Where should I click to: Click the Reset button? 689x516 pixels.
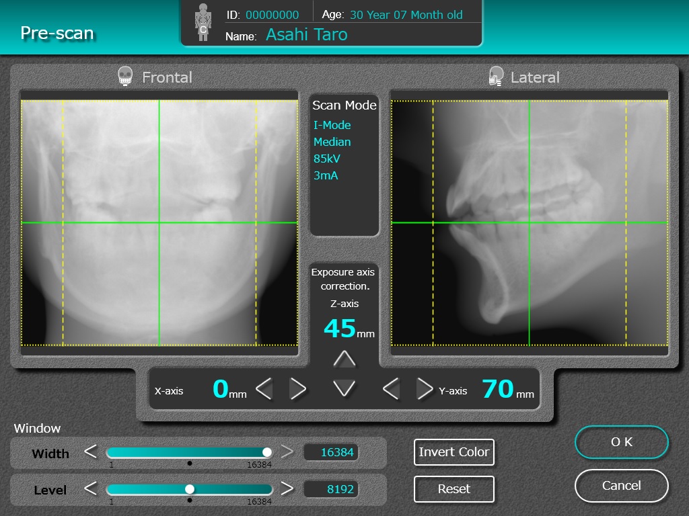click(454, 489)
